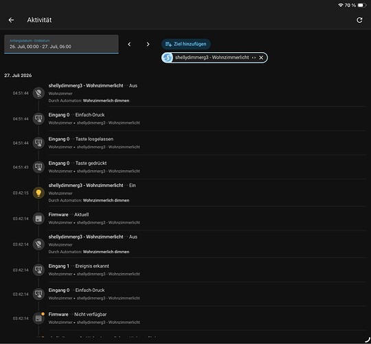Go to the previous date range
Viewport: 371px width, 344px height.
(129, 44)
